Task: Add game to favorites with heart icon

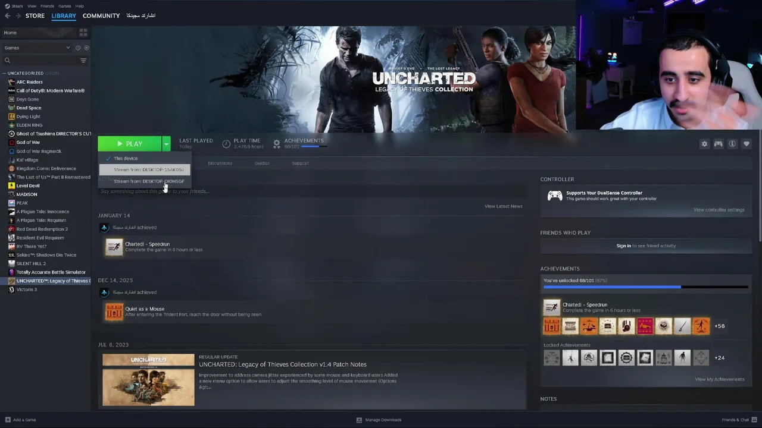Action: 747,144
